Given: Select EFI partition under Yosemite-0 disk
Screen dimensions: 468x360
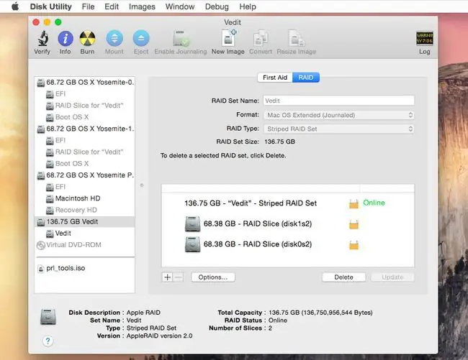Looking at the screenshot, I should coord(84,94).
